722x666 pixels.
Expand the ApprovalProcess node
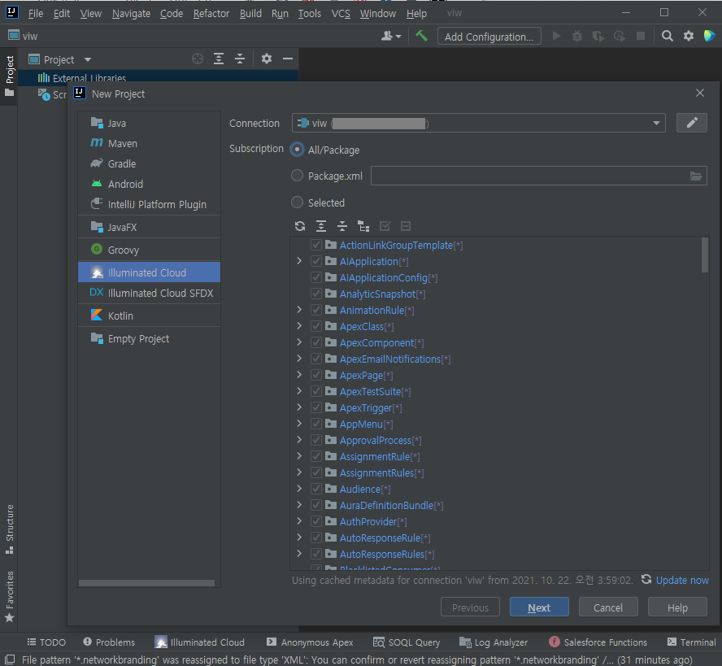(299, 440)
